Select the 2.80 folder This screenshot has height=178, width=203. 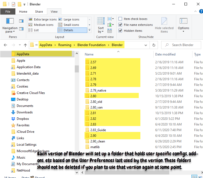point(93,96)
